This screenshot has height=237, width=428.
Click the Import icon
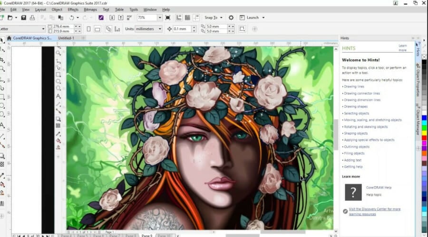(x=112, y=18)
